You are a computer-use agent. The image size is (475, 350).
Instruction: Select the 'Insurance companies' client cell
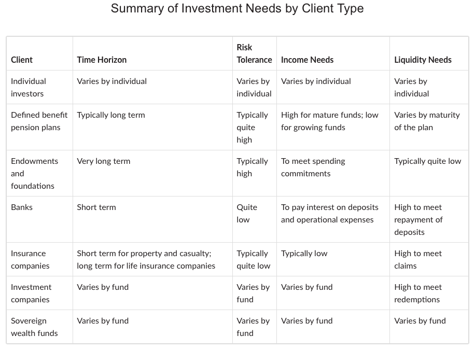tap(30, 259)
